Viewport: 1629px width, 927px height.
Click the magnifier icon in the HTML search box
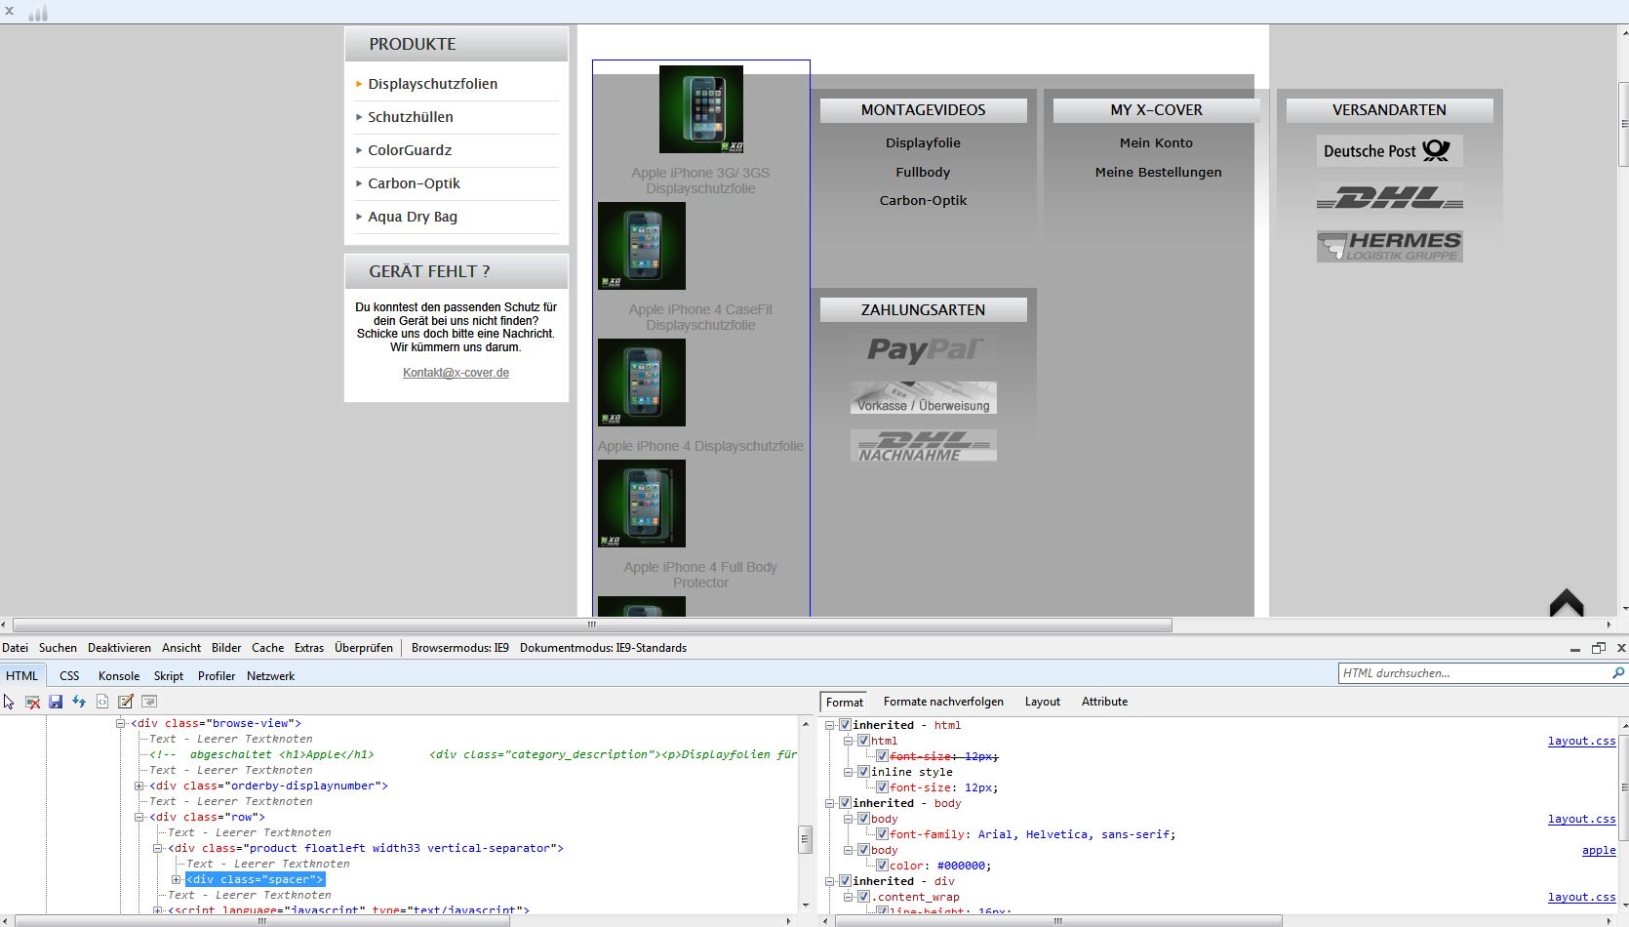(1618, 672)
